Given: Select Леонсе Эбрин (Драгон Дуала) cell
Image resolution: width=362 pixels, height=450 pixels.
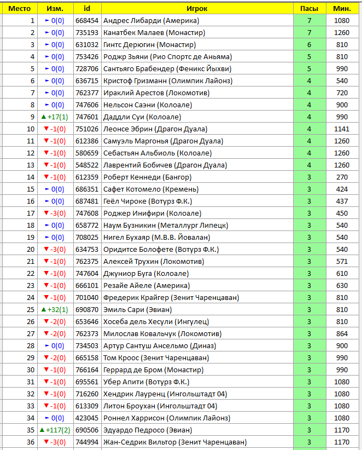Looking at the screenshot, I should 197,129.
